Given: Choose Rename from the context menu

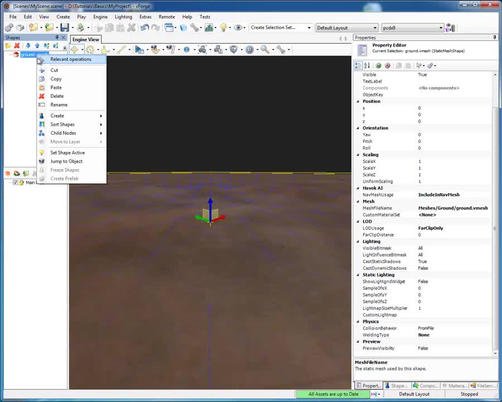Looking at the screenshot, I should 59,104.
